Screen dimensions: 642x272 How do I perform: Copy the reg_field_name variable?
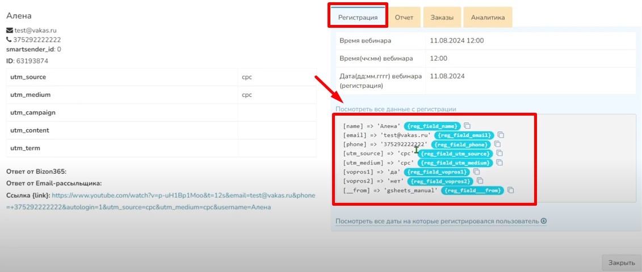(x=467, y=126)
